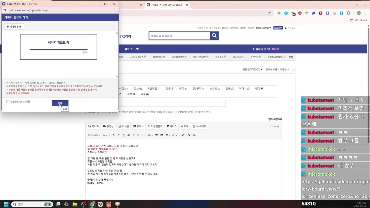Open the AI 이미지 generator
The width and height of the screenshot is (370, 208).
point(199,126)
